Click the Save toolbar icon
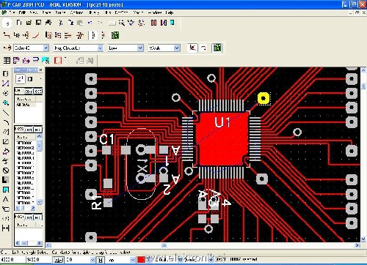 tap(38, 23)
